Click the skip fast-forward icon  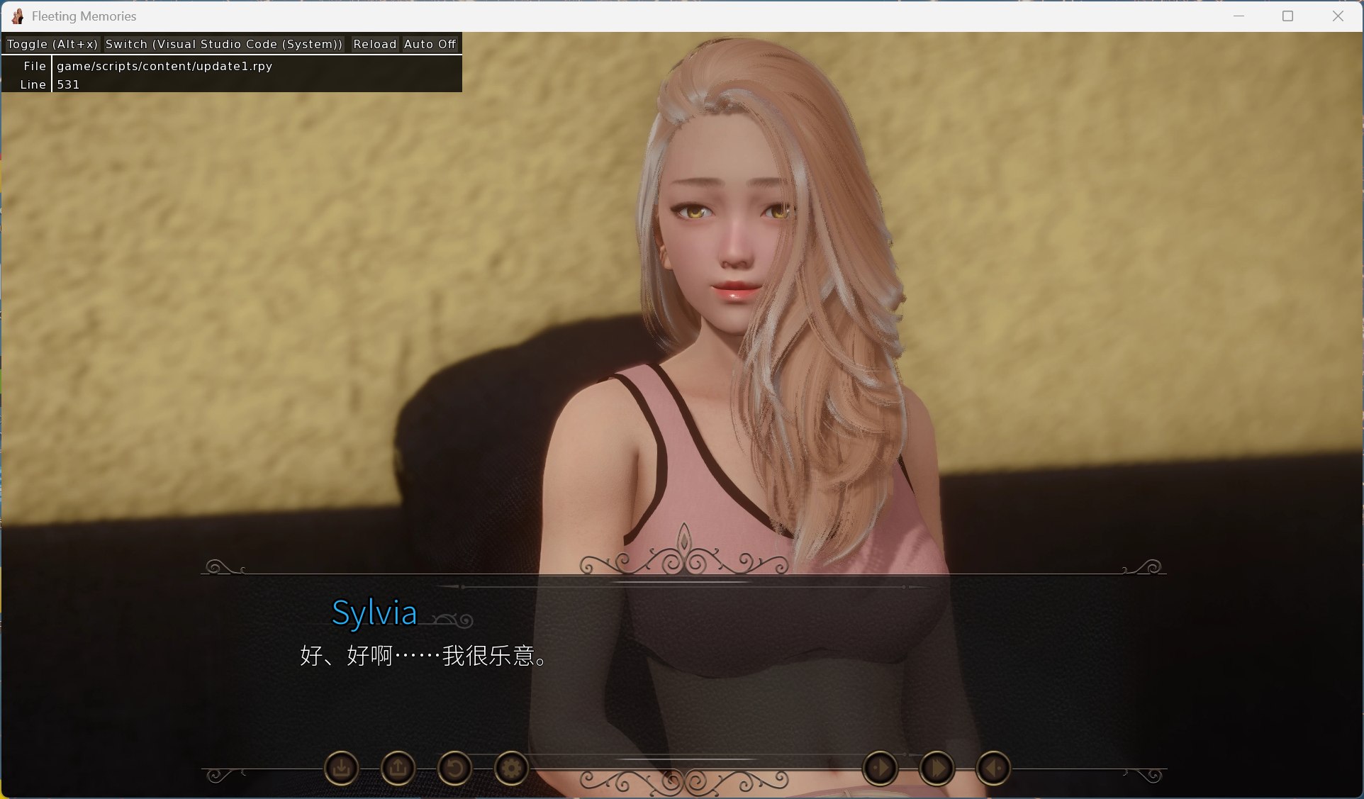[x=937, y=768]
